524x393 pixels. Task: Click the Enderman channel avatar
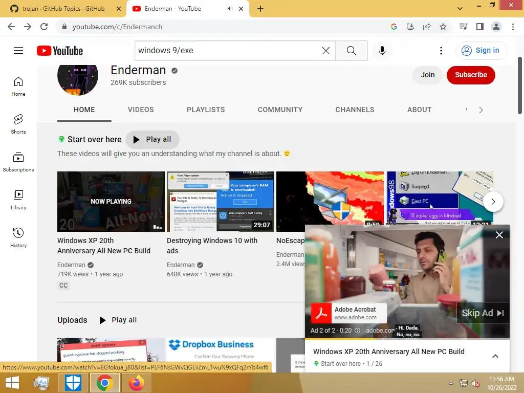[x=78, y=79]
